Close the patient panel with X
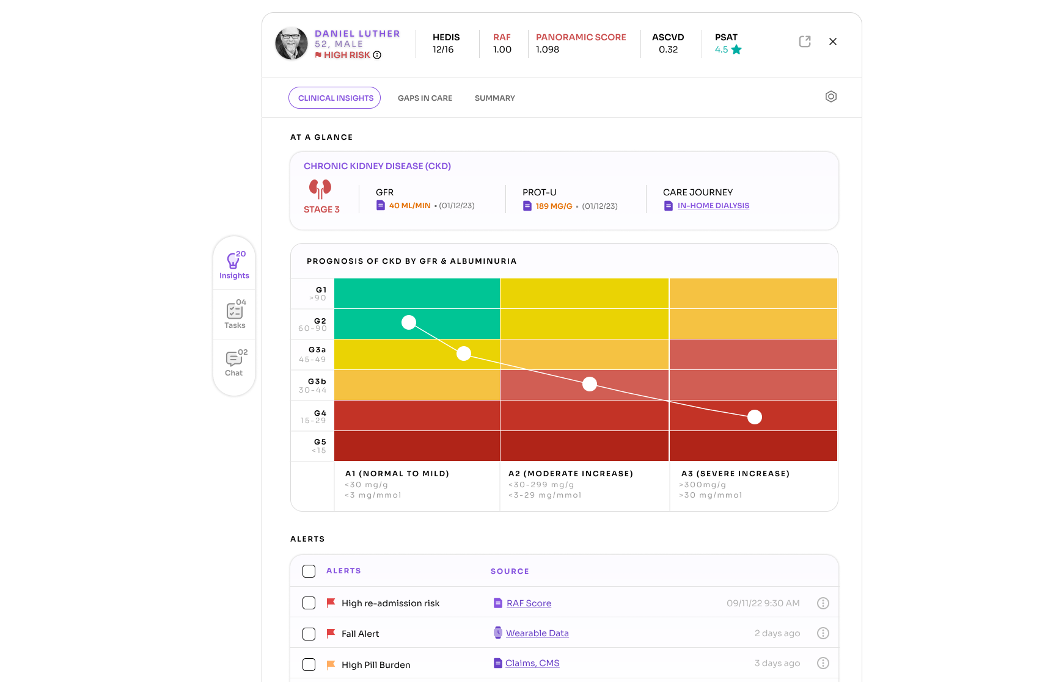Image resolution: width=1056 pixels, height=682 pixels. coord(832,42)
